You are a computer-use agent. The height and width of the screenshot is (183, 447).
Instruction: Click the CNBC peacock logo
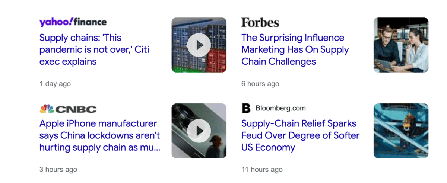(47, 109)
